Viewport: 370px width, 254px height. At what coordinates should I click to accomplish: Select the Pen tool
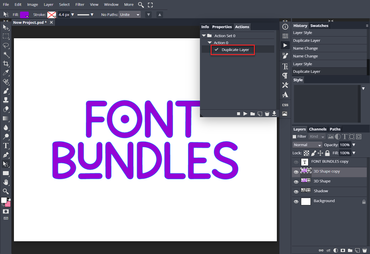point(6,155)
